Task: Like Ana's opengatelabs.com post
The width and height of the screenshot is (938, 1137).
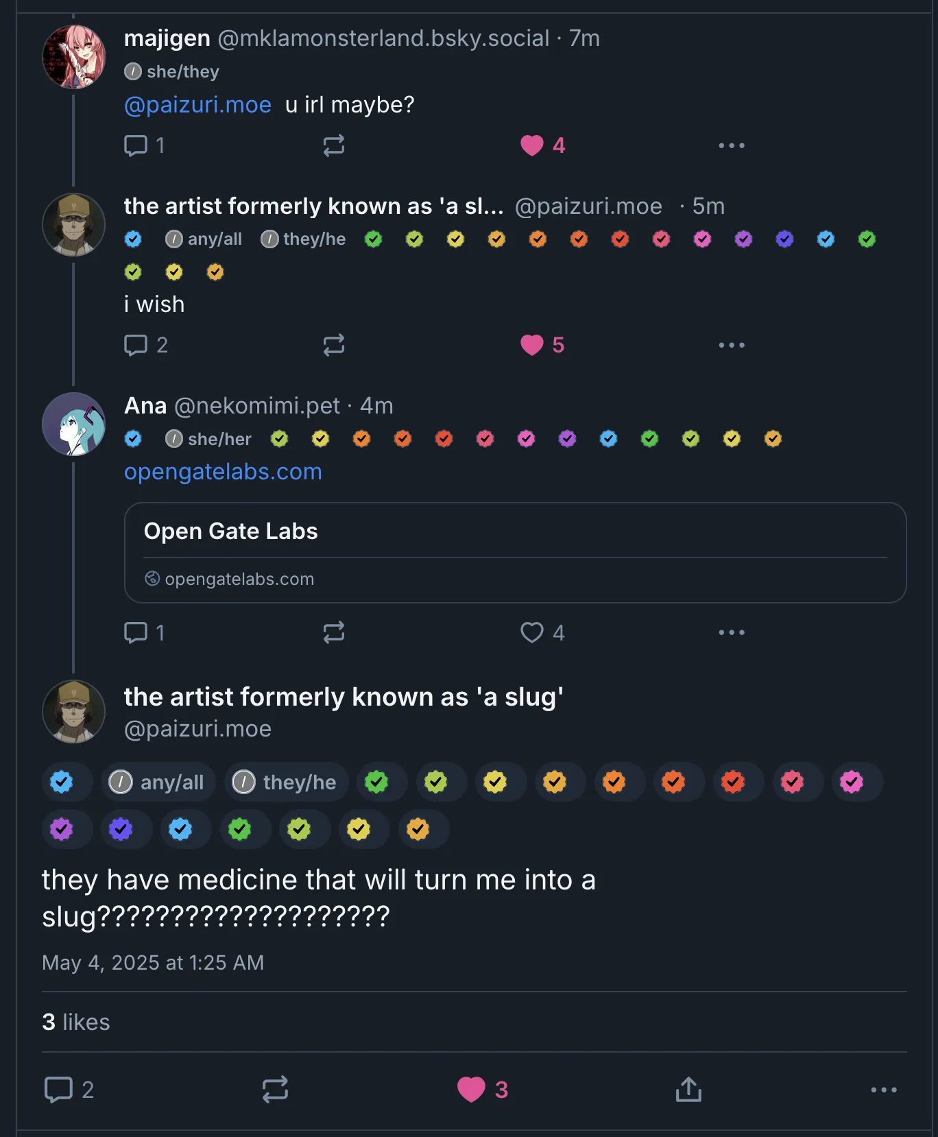Action: (x=532, y=632)
